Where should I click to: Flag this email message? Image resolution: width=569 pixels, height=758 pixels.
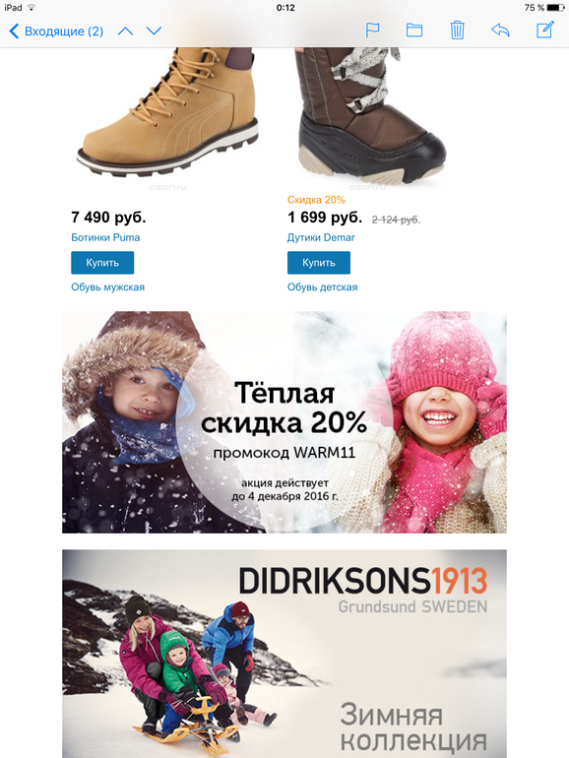pos(372,31)
